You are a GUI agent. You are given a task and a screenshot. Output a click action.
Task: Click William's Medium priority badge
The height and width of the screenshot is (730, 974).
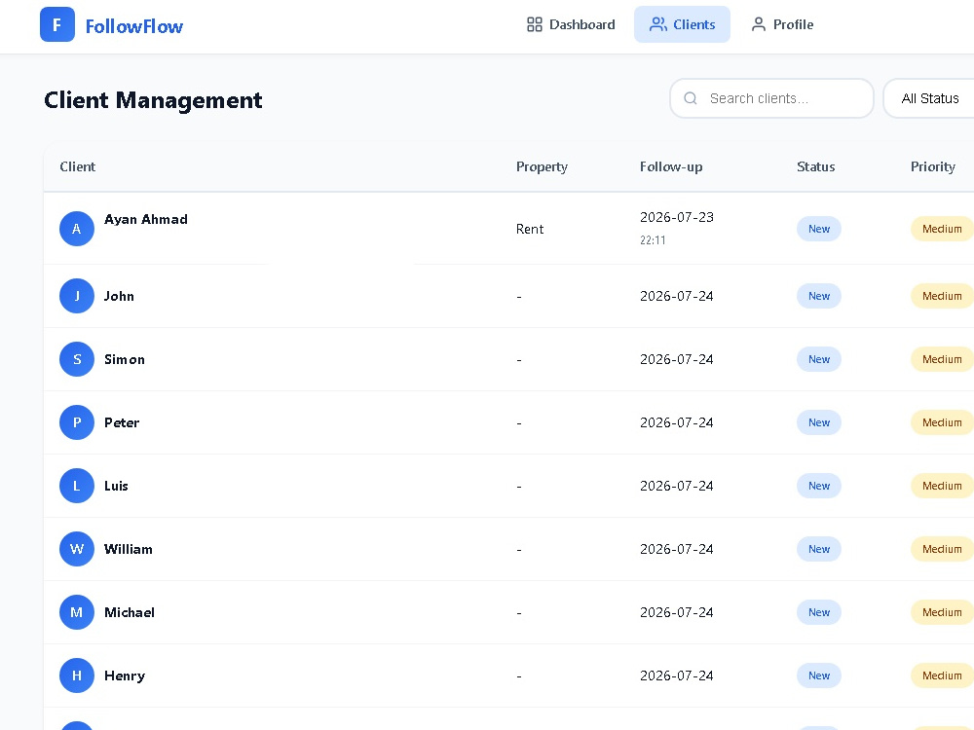pos(942,549)
